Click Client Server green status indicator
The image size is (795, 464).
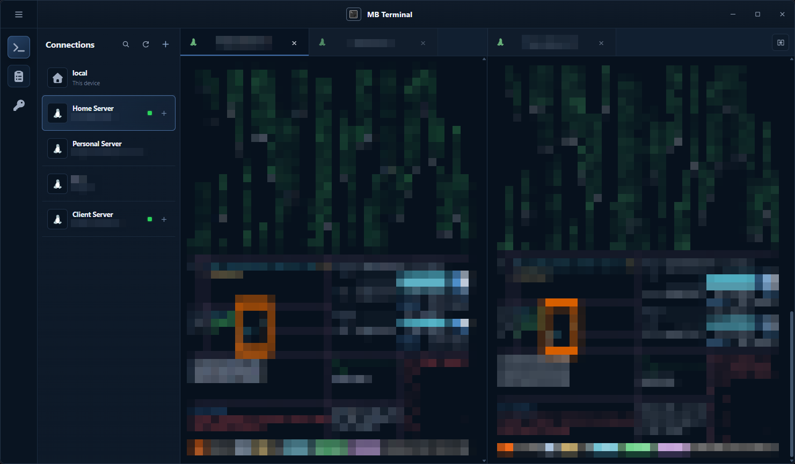coord(150,219)
